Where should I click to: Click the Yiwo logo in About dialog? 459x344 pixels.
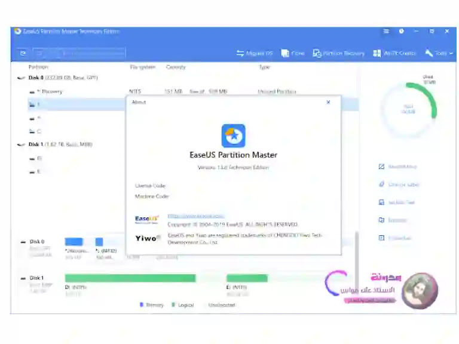(x=148, y=238)
